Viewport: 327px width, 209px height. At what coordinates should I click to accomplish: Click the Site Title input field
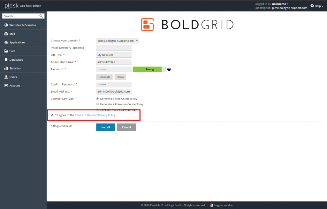[114, 55]
